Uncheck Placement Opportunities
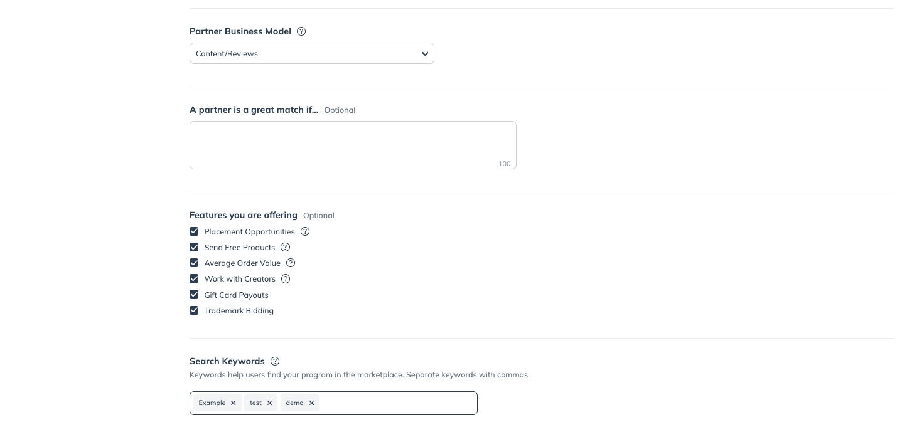 click(194, 231)
